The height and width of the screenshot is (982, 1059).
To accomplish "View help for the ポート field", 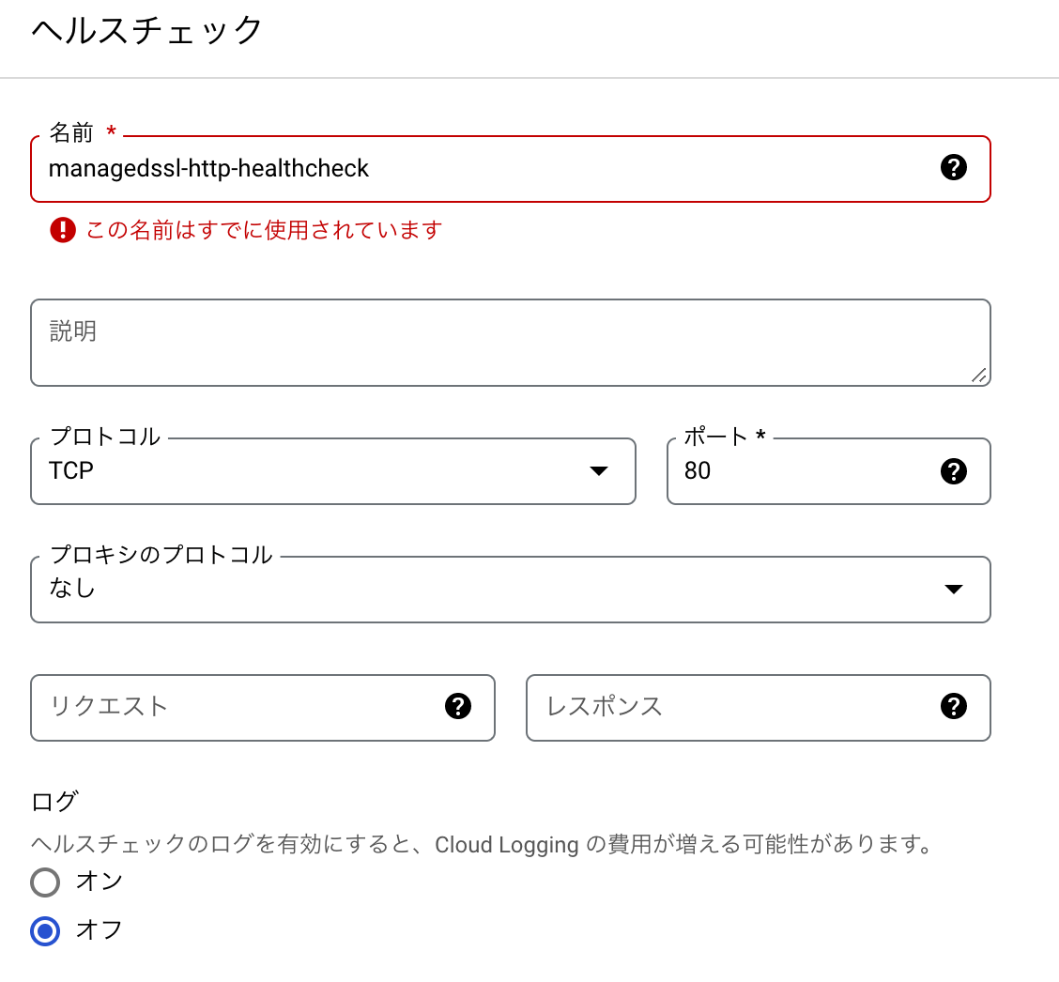I will [x=954, y=471].
